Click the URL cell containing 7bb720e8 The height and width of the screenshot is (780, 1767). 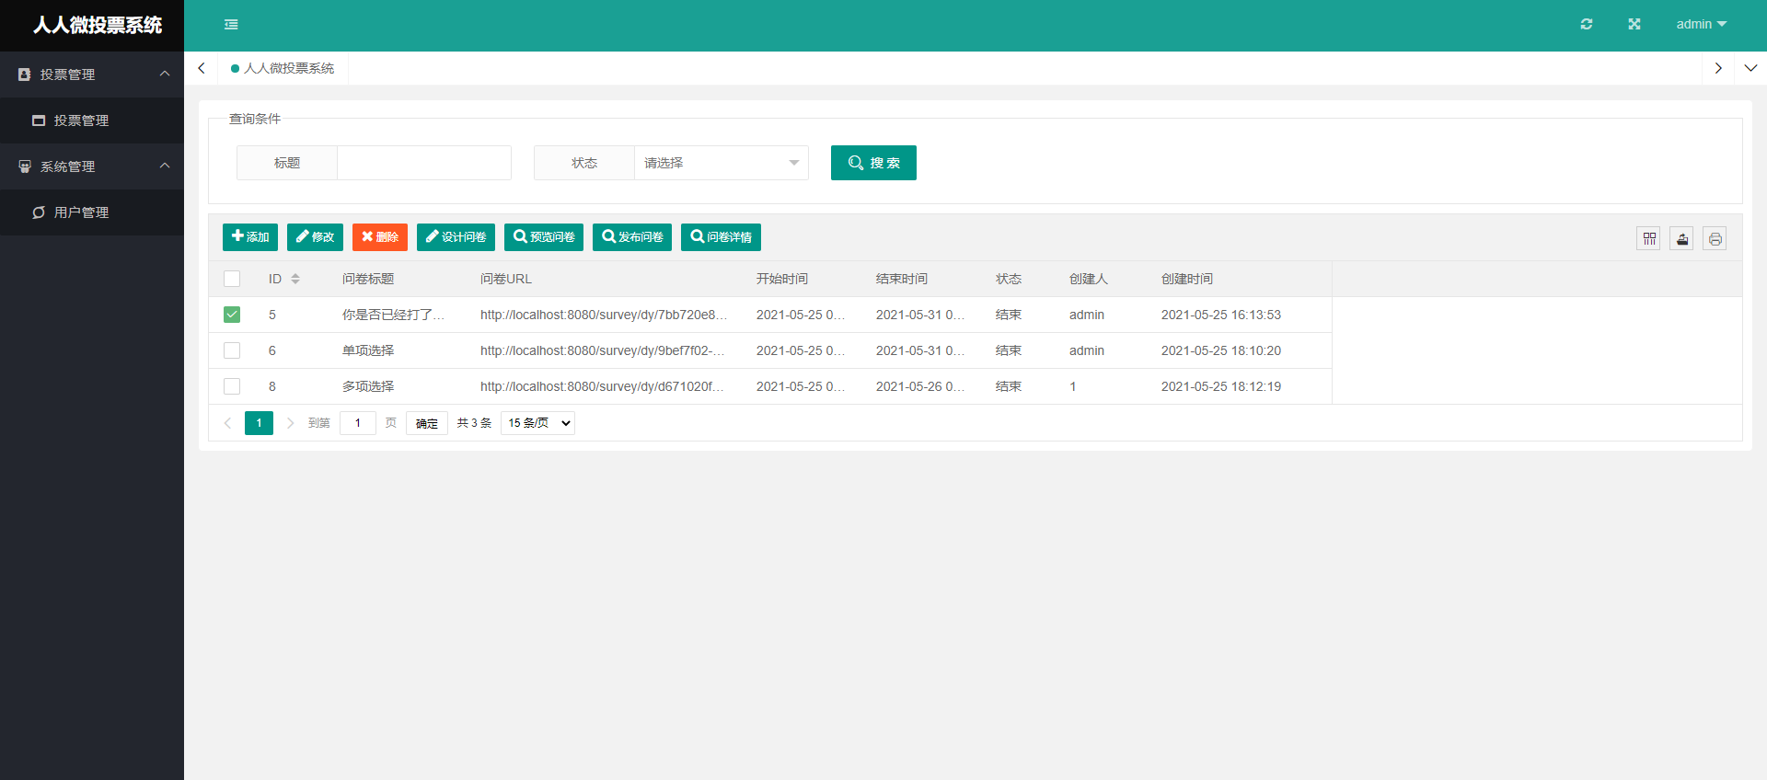pyautogui.click(x=604, y=315)
